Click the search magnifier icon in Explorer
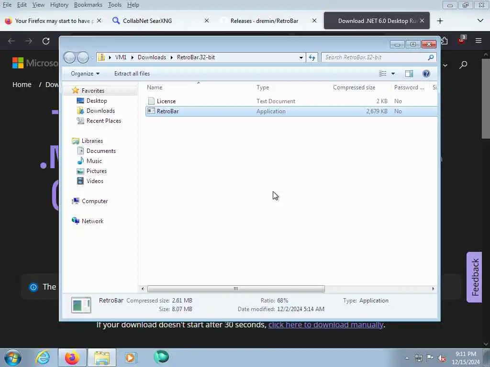490x367 pixels. 431,57
